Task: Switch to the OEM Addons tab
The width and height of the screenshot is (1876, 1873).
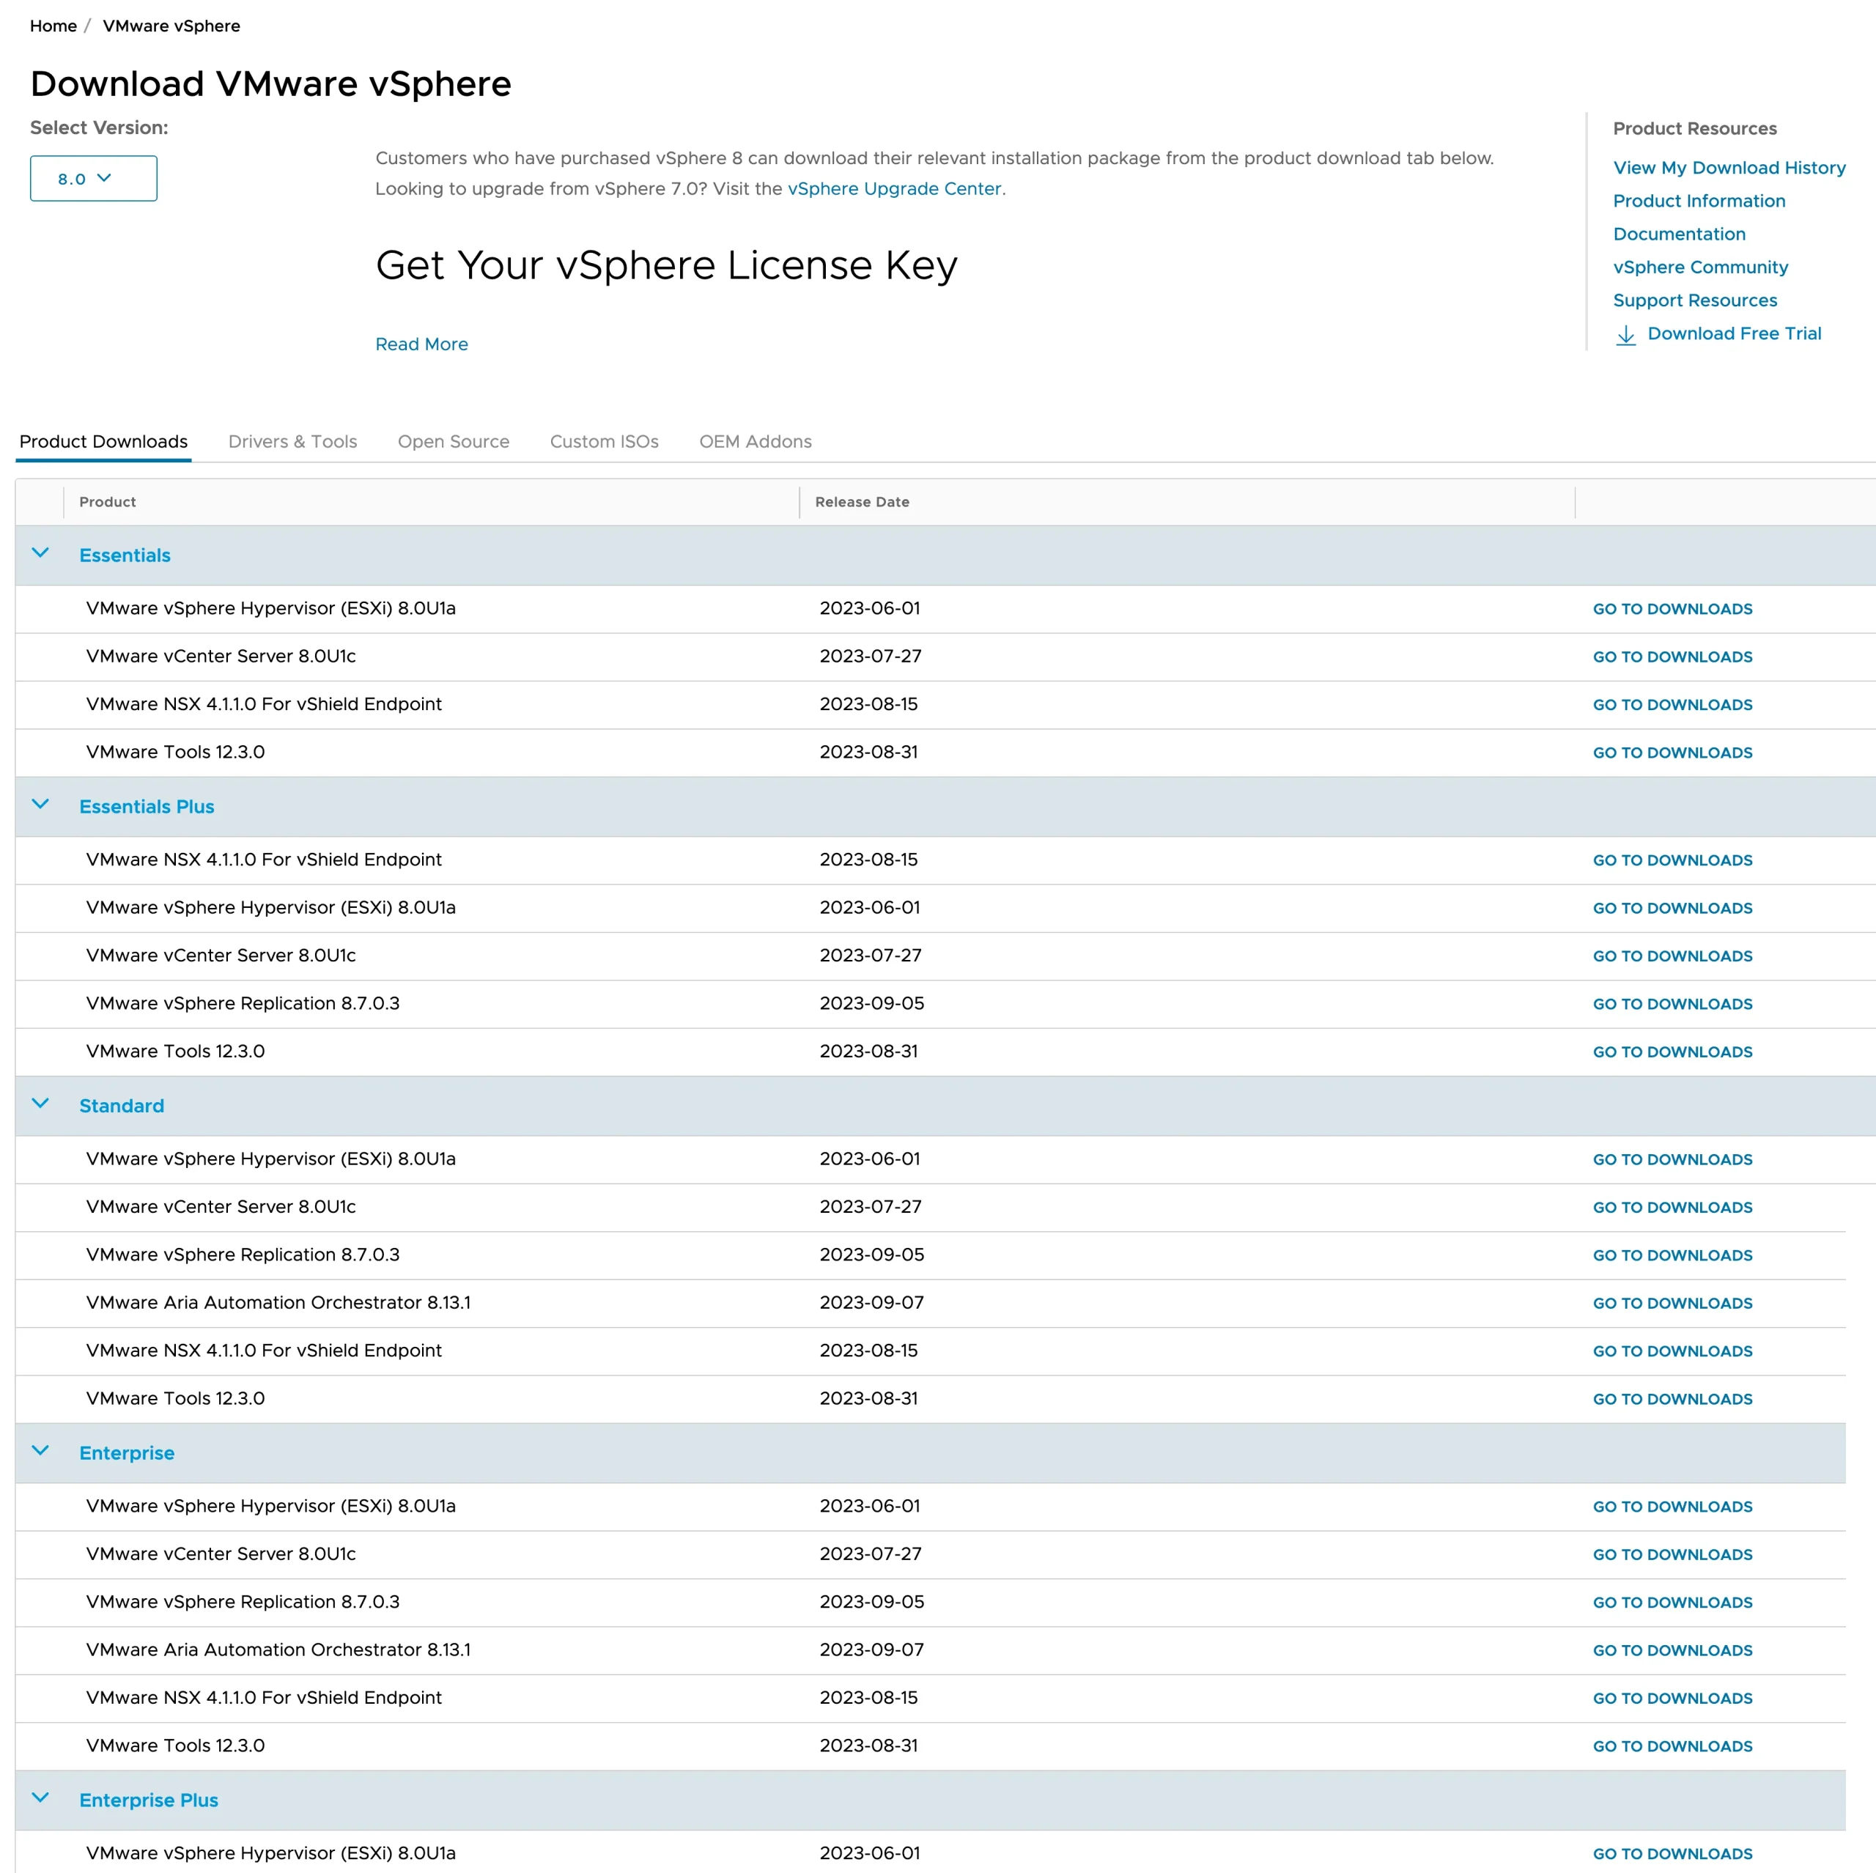Action: (x=755, y=442)
